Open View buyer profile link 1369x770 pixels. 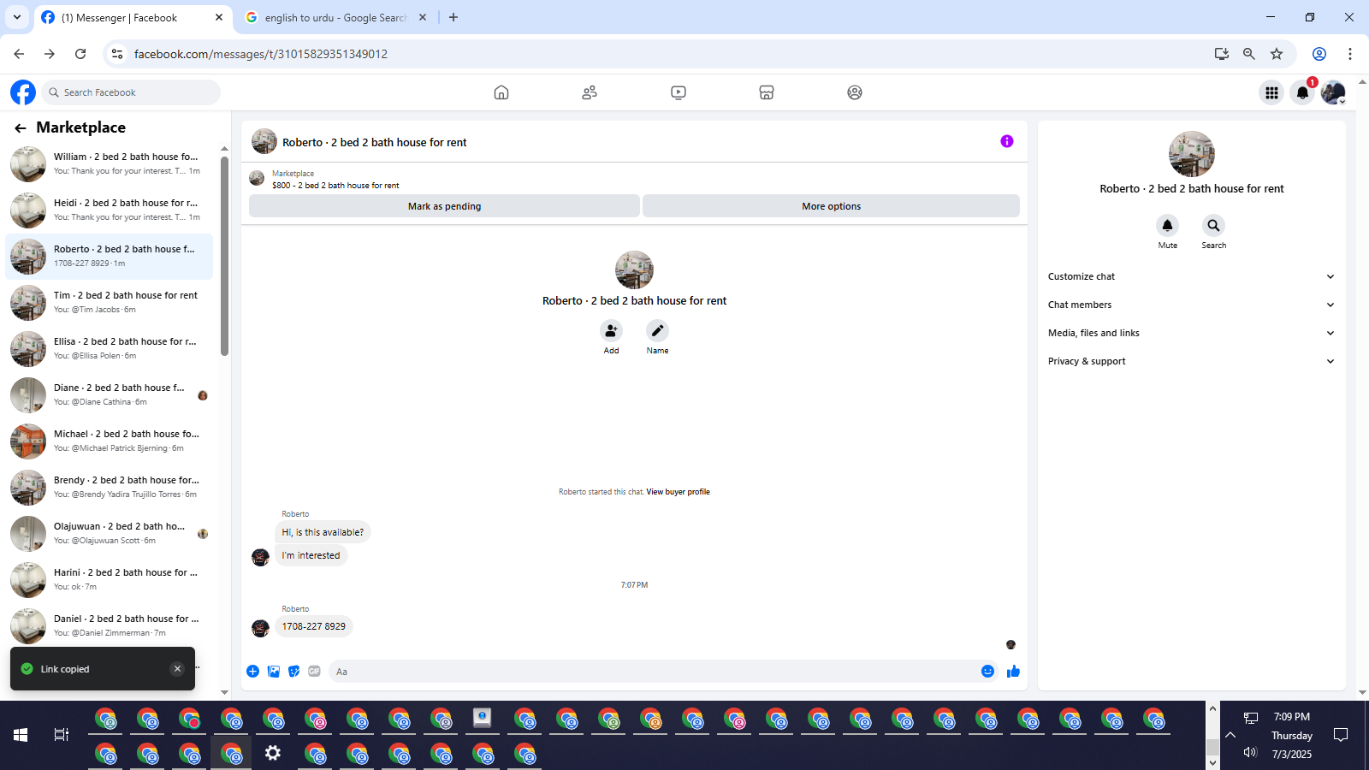(x=678, y=492)
